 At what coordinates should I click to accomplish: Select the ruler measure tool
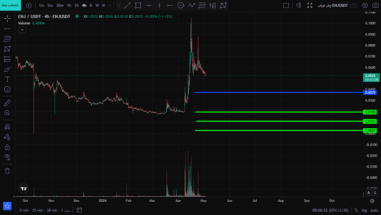(x=7, y=103)
